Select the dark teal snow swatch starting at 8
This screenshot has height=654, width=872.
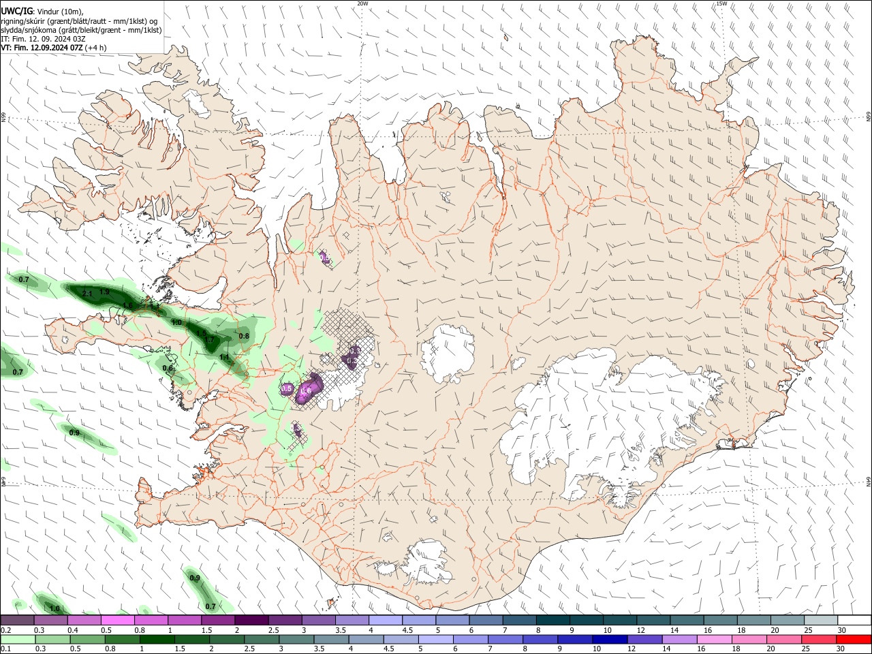click(552, 620)
